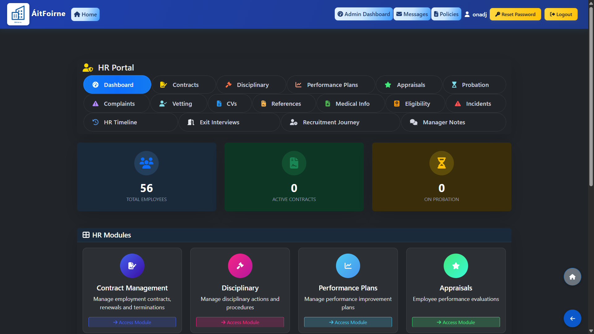This screenshot has height=334, width=594.
Task: Click the blue back arrow circle
Action: click(572, 318)
